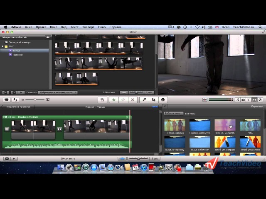Play project from beginning button
Image resolution: width=266 pixels, height=199 pixels.
coord(14,158)
